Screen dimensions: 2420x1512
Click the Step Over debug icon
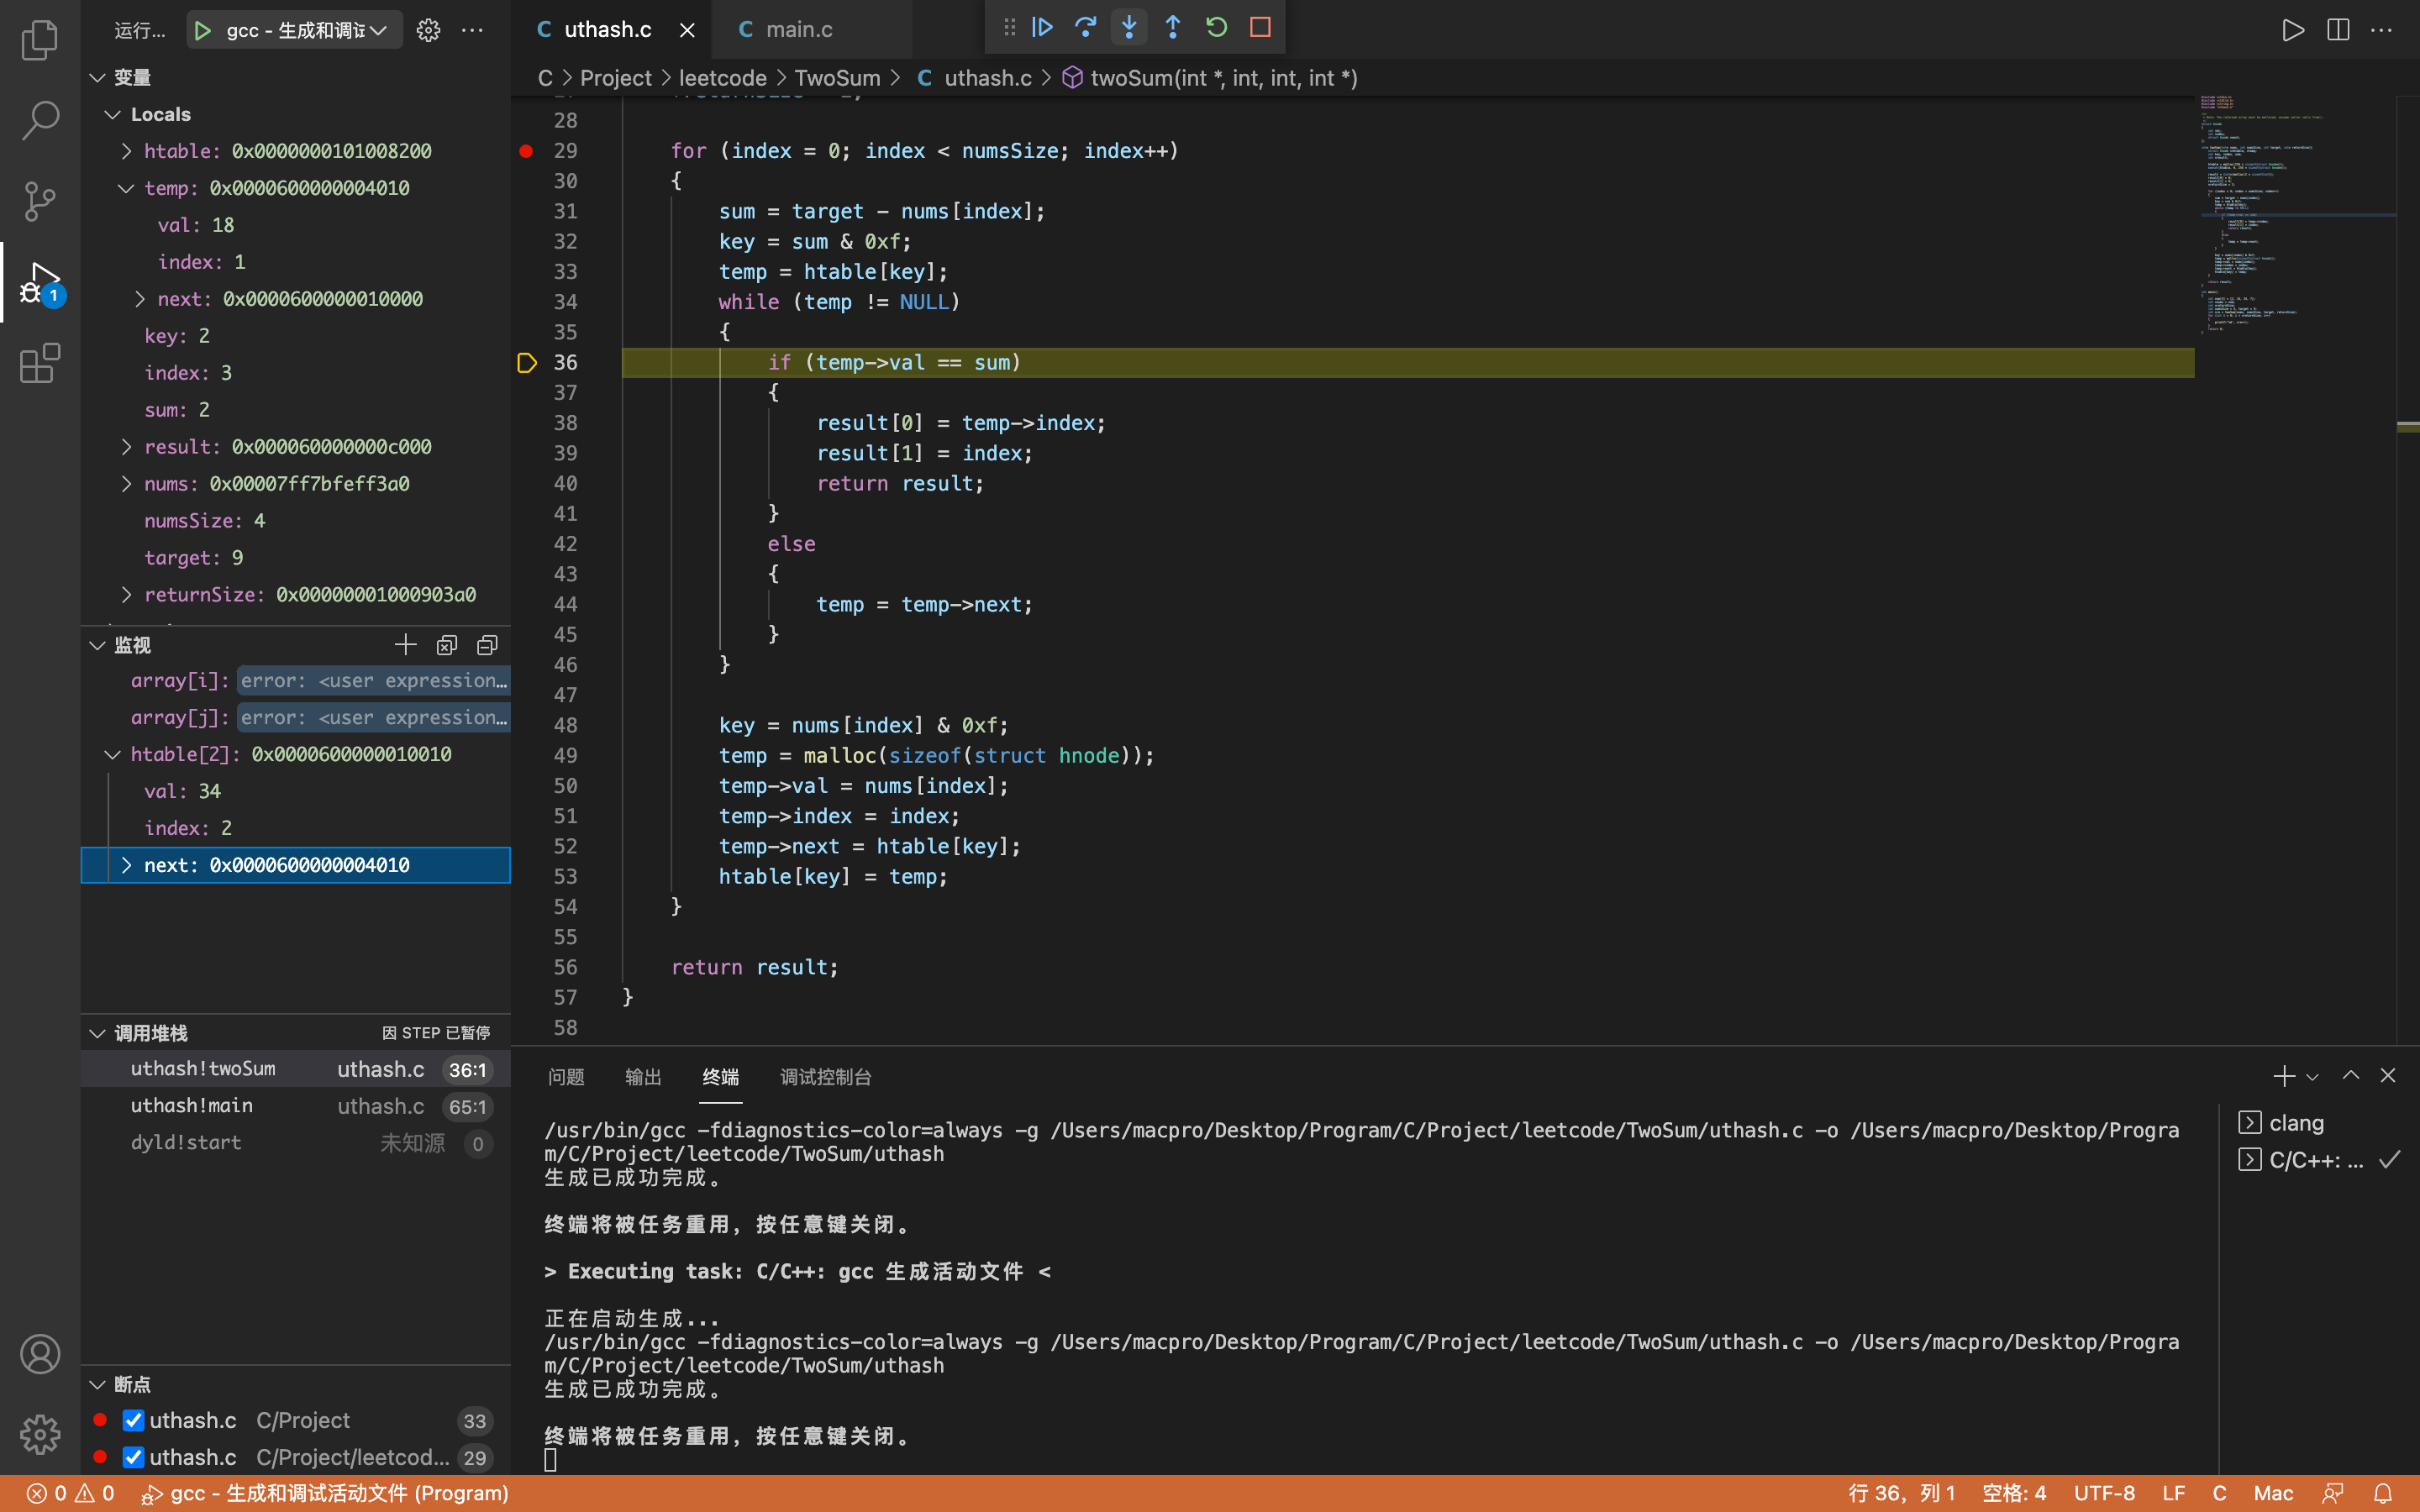point(1085,28)
